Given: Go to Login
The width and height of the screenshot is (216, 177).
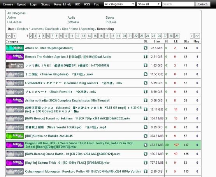Looking at the screenshot, I should coord(33,4).
